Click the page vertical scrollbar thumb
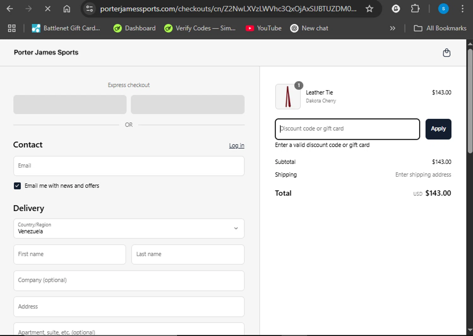This screenshot has width=473, height=336. pos(470,101)
